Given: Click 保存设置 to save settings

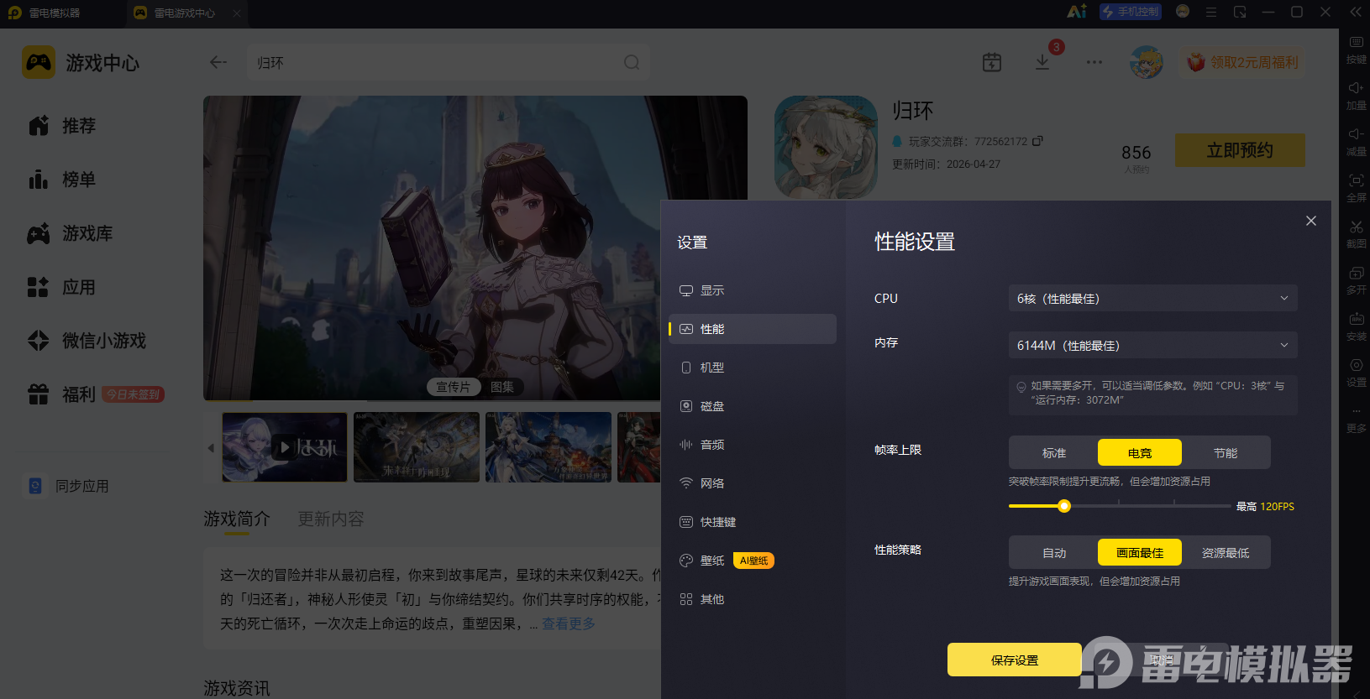Looking at the screenshot, I should pyautogui.click(x=1015, y=660).
